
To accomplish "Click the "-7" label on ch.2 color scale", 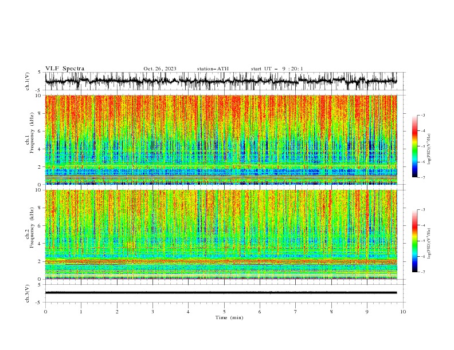I will (423, 272).
